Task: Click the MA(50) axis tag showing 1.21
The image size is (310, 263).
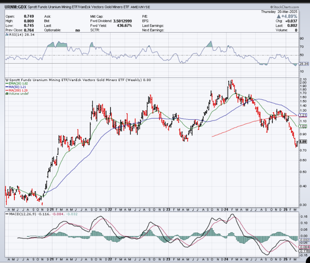Action: point(302,115)
